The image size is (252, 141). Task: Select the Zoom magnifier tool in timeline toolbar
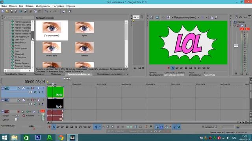point(112,127)
